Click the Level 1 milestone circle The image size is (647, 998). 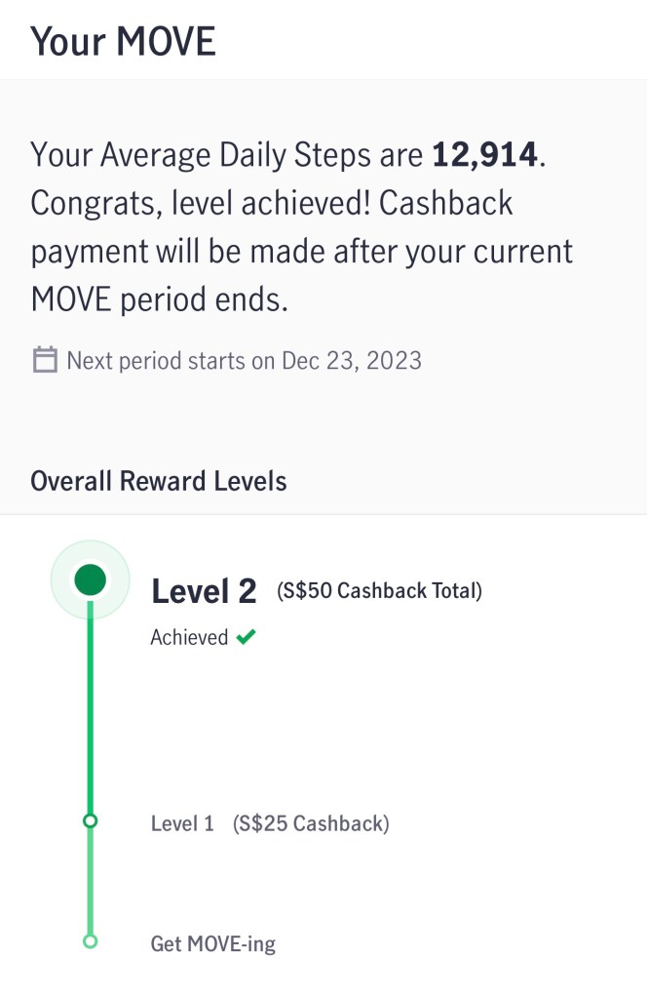click(x=91, y=821)
